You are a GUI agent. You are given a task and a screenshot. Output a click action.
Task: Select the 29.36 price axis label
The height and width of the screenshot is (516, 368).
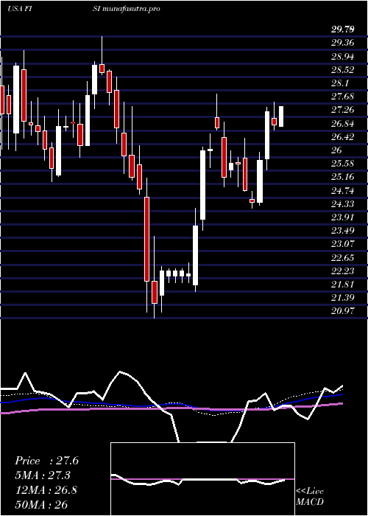click(343, 43)
